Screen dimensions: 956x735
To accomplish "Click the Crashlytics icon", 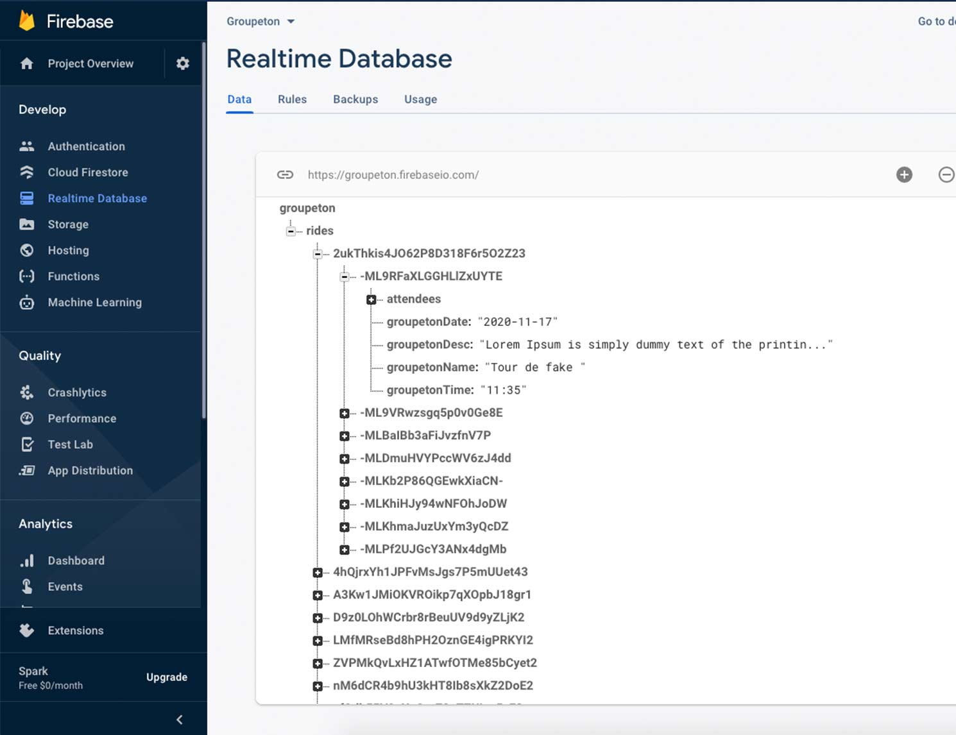I will coord(26,393).
